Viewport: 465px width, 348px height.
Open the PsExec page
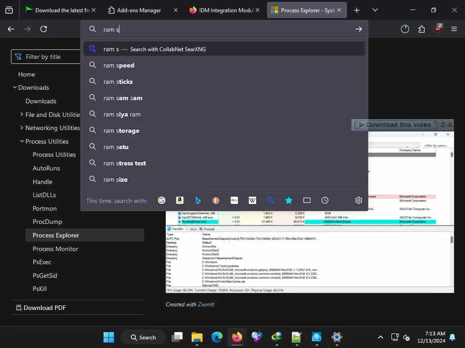click(x=42, y=262)
